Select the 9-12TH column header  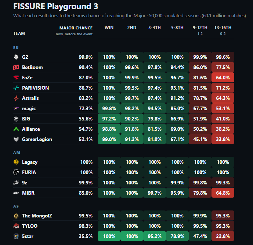[200, 28]
